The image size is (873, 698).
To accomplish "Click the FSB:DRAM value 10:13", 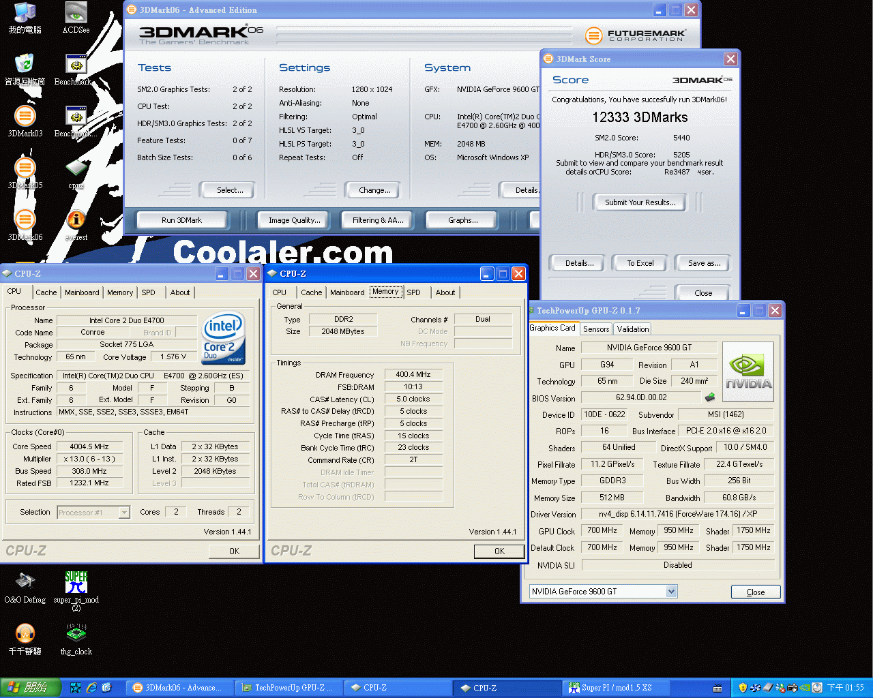I will coord(413,386).
